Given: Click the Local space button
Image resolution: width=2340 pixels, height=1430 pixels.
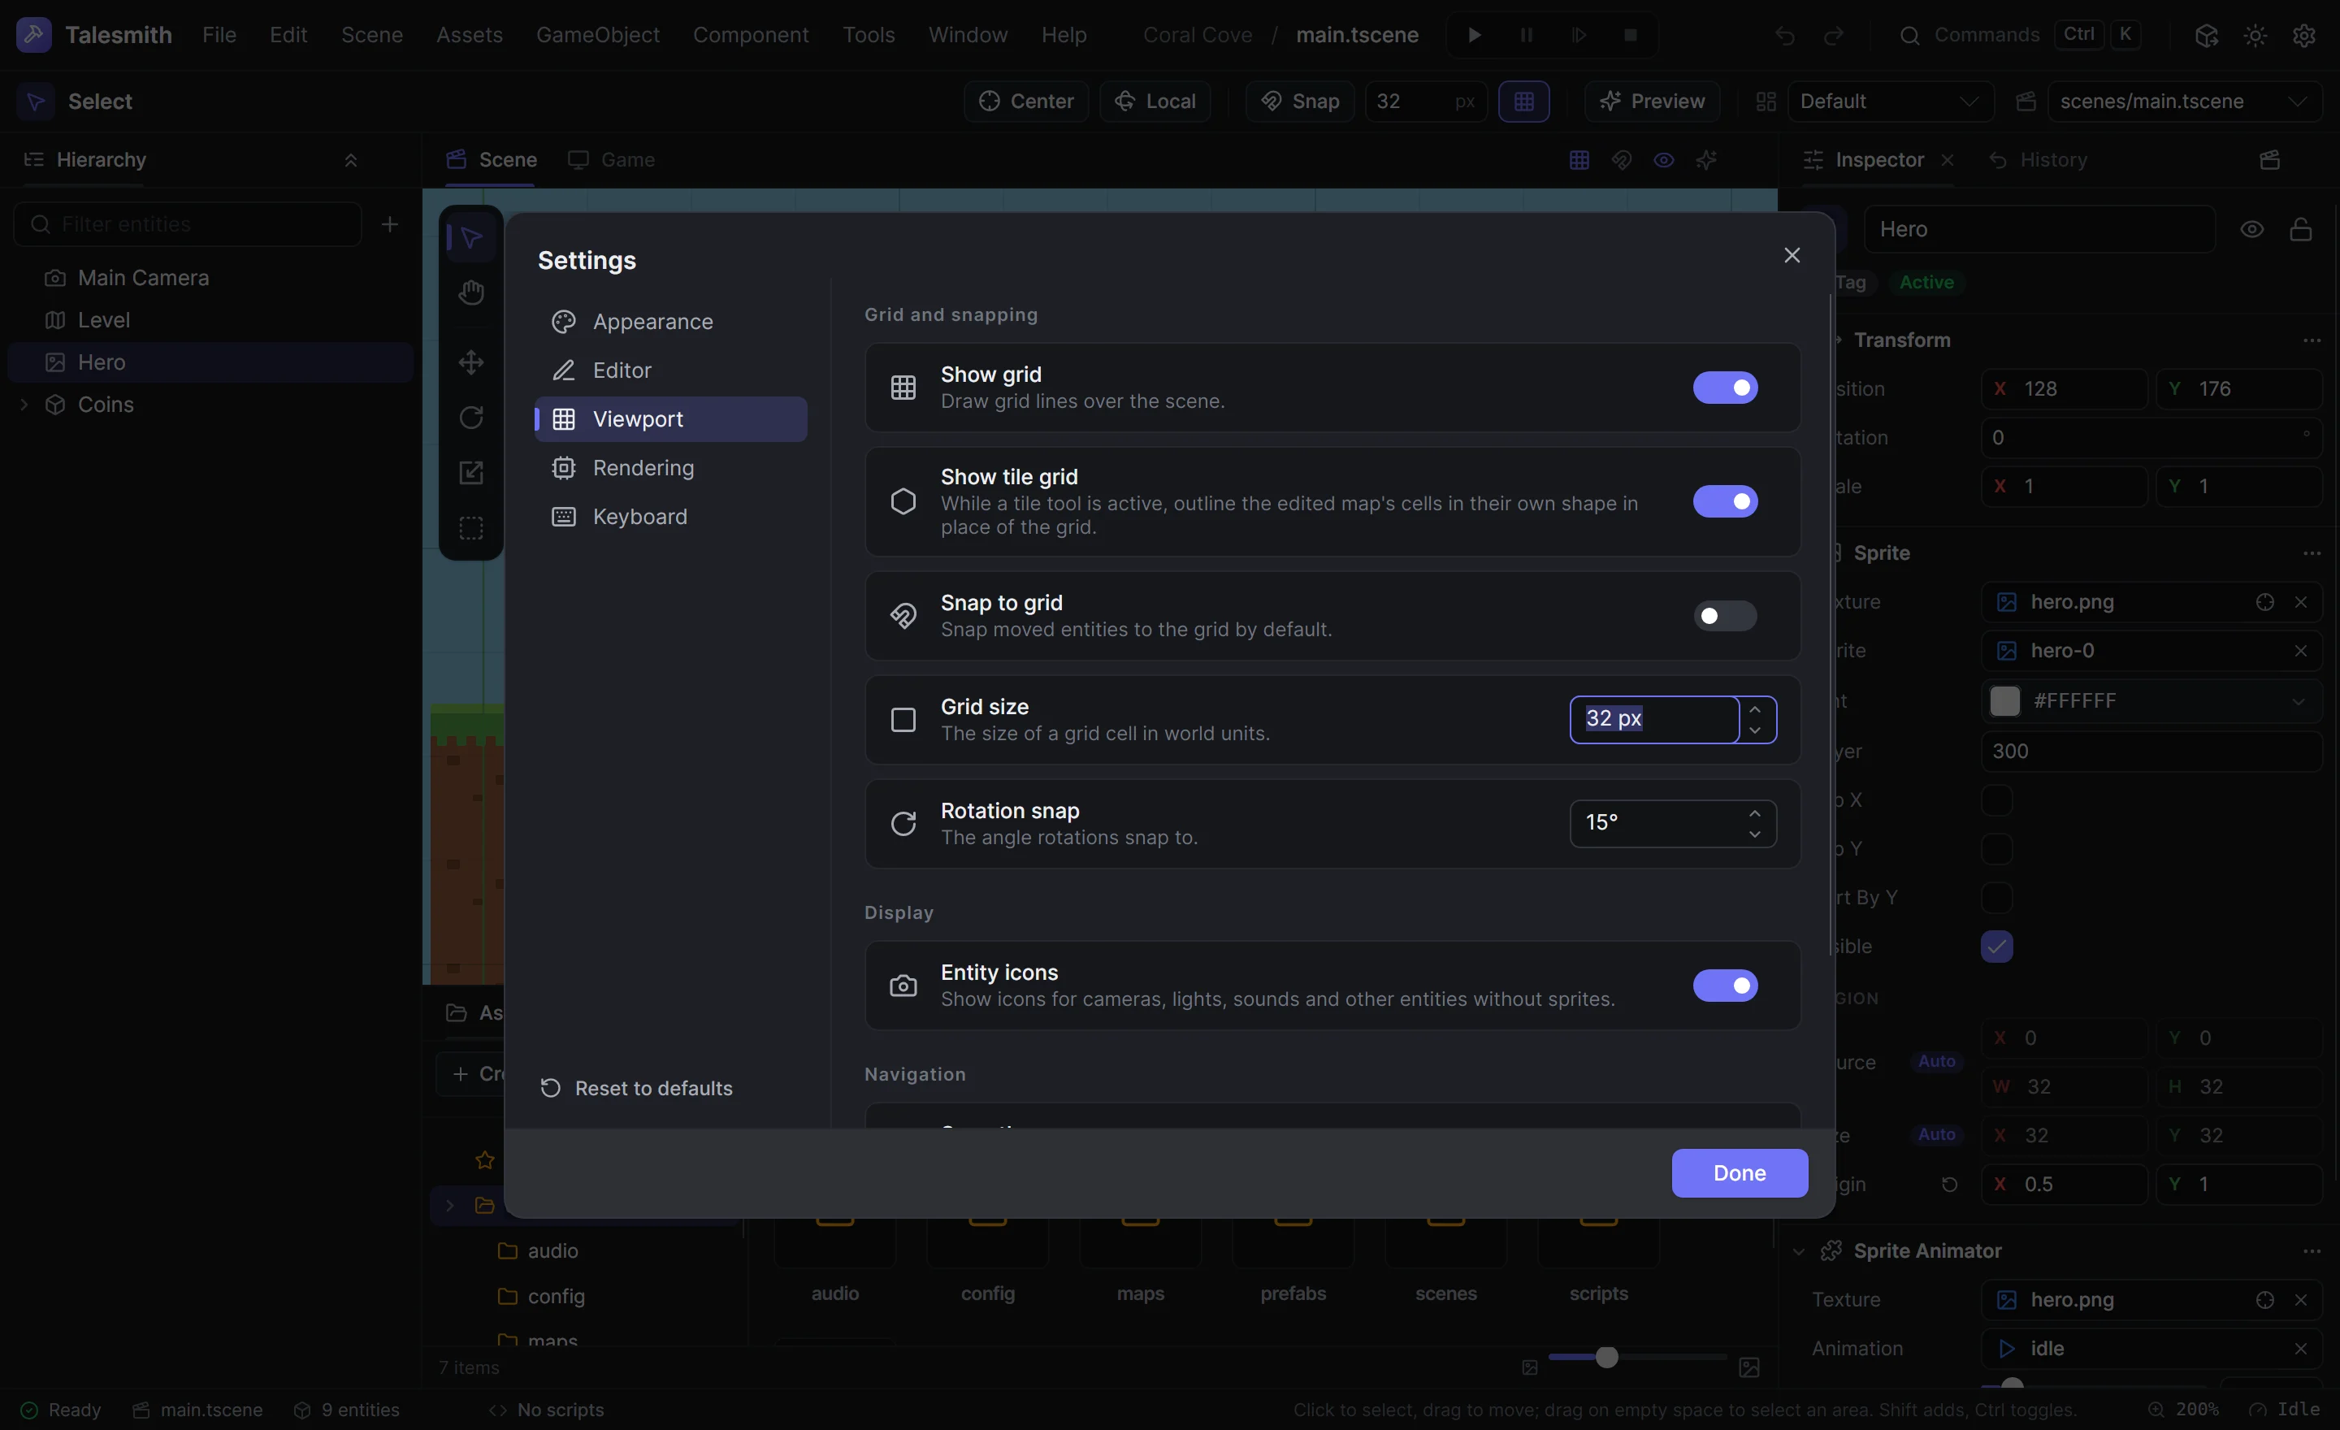Looking at the screenshot, I should click(1155, 102).
